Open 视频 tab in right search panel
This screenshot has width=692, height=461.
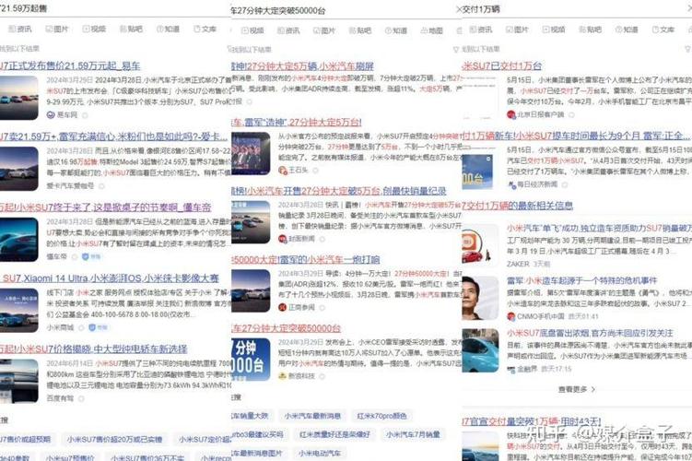554,30
